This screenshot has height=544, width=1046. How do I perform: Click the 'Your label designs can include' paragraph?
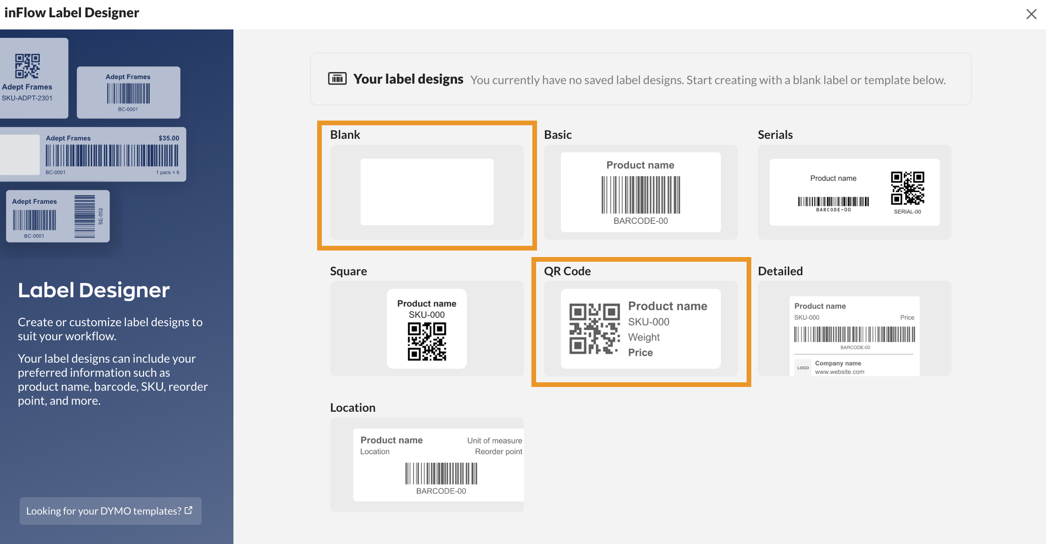pos(113,379)
